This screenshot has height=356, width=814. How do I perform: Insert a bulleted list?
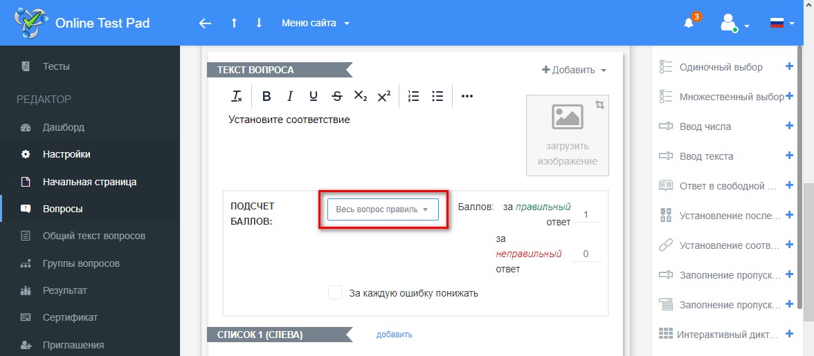437,96
